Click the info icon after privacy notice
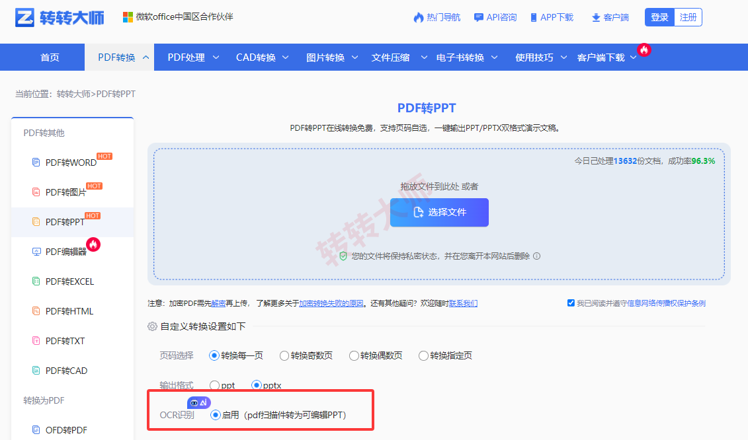The width and height of the screenshot is (748, 440). click(x=536, y=256)
